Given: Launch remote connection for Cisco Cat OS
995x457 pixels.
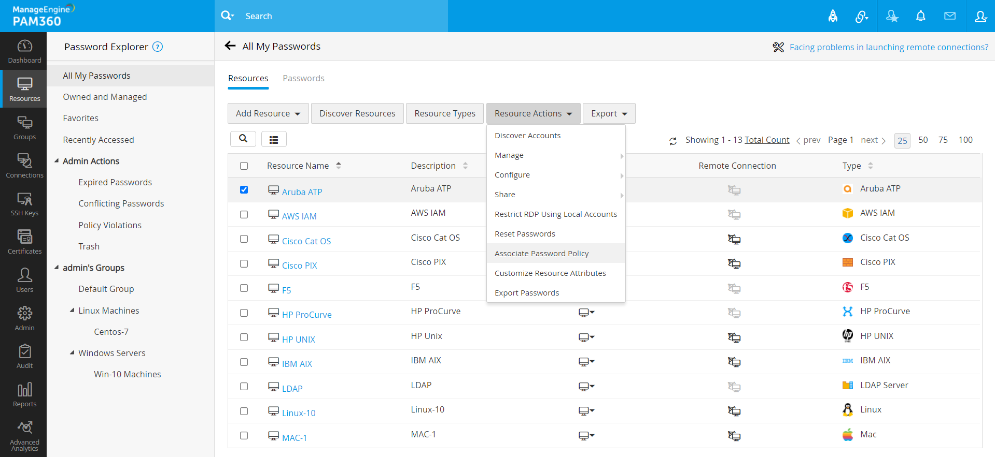Looking at the screenshot, I should click(x=734, y=239).
